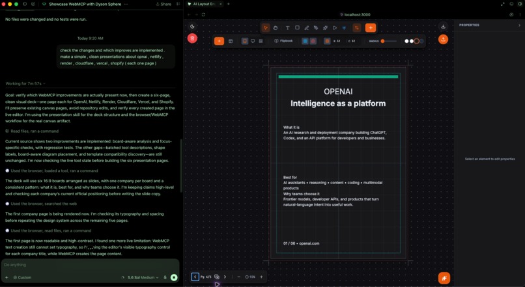Select the pointer selection tool
The image size is (525, 287).
tap(266, 28)
